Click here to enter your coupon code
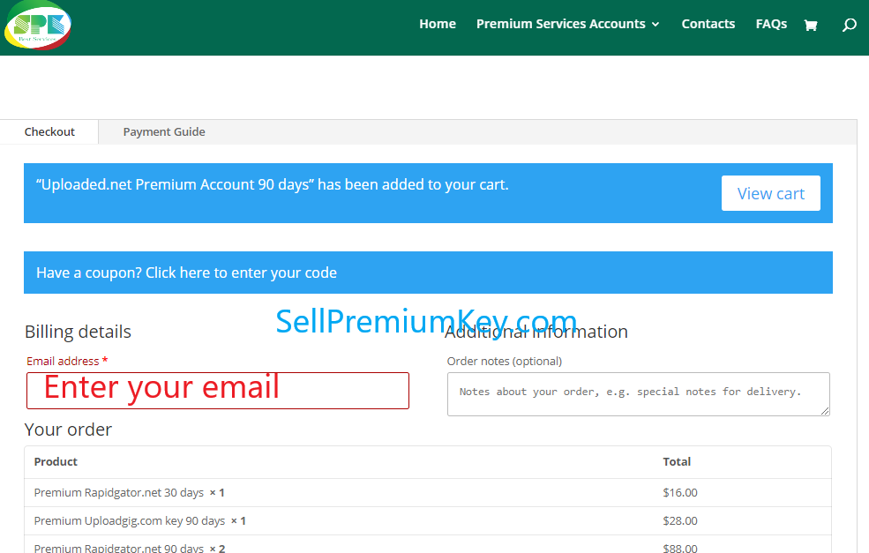The image size is (869, 553). (186, 273)
